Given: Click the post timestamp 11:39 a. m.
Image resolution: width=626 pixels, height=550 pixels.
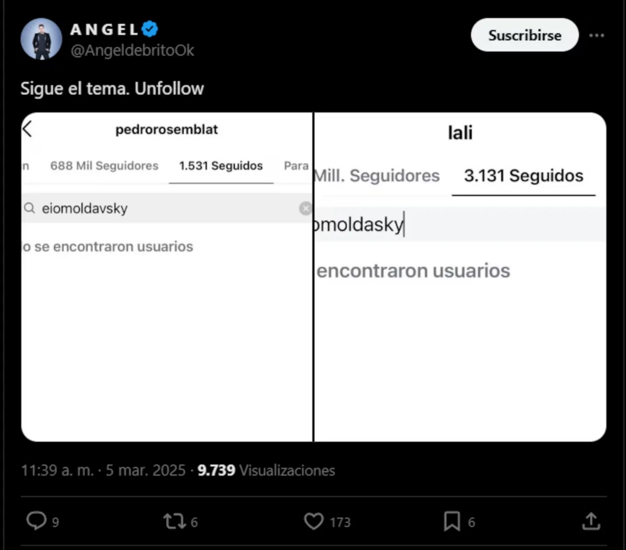Looking at the screenshot, I should click(57, 471).
